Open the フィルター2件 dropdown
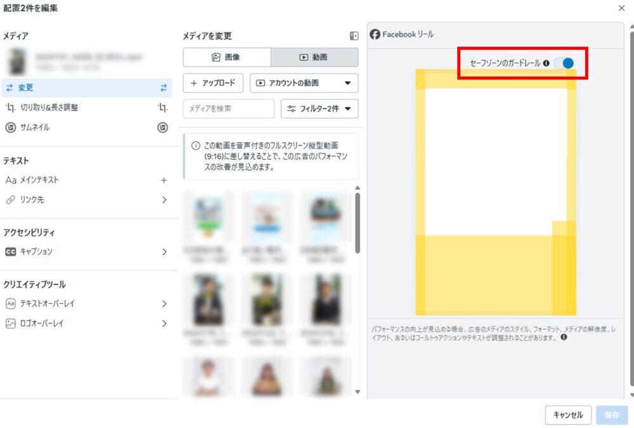The width and height of the screenshot is (634, 428). [x=319, y=108]
